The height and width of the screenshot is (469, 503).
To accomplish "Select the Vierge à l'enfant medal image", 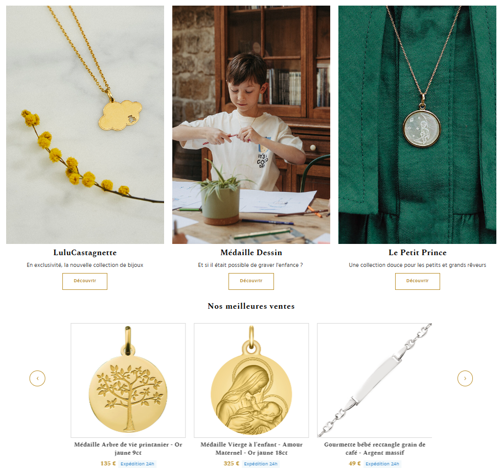I will (251, 380).
